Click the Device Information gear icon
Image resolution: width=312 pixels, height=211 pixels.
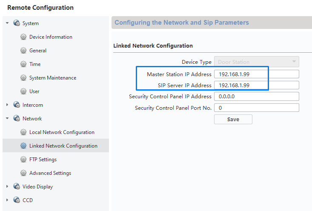point(23,37)
